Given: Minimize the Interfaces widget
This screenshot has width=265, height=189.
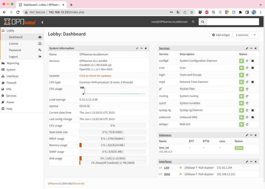Looking at the screenshot, I should [251, 162].
